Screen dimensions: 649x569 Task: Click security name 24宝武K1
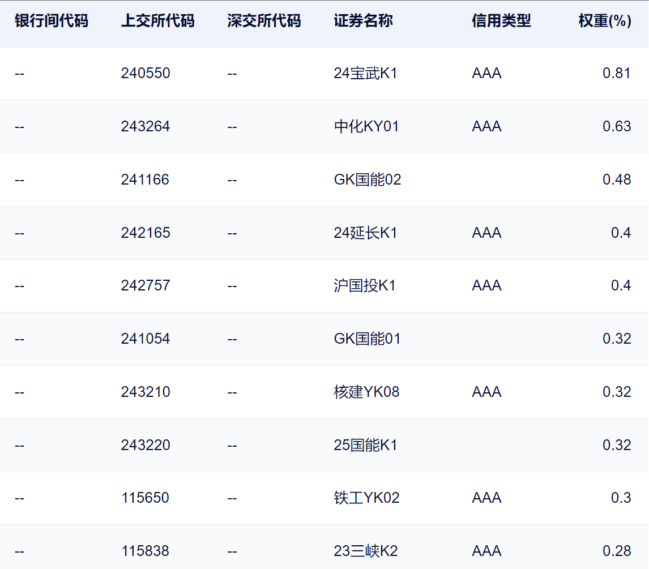point(365,73)
